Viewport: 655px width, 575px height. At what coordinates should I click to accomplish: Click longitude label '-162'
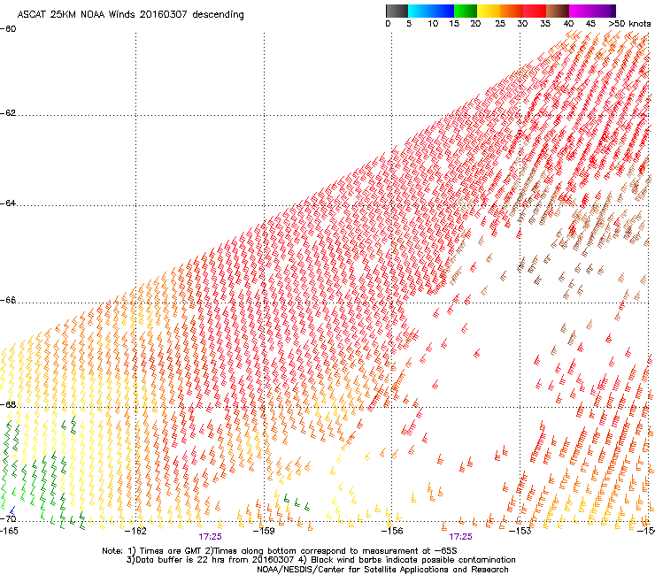(135, 531)
